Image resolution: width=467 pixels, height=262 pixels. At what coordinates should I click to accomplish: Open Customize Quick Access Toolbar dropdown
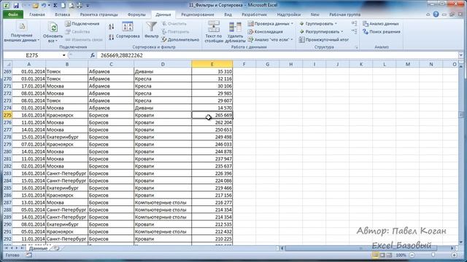coord(88,5)
